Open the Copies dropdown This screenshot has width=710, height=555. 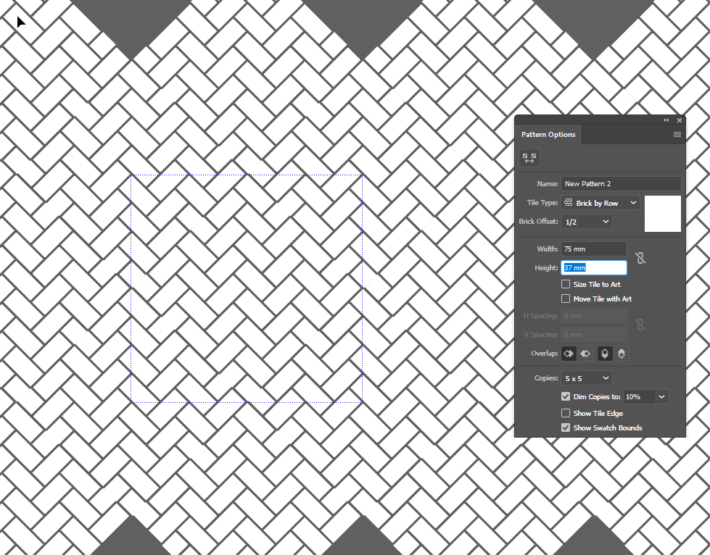coord(587,378)
